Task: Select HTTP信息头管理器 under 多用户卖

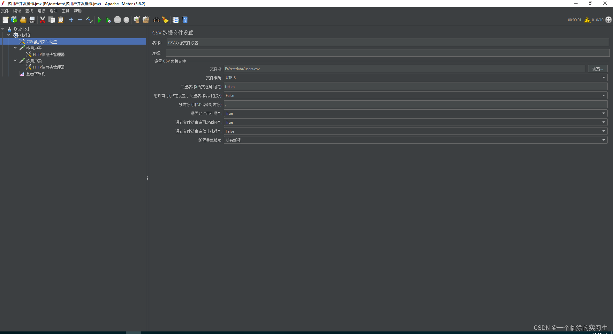Action: coord(49,67)
